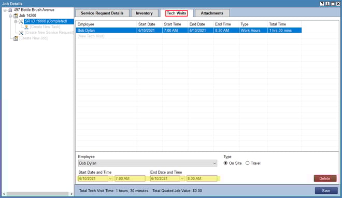The image size is (342, 198).
Task: Collapse the Job 14200 tree node
Action: [10, 16]
